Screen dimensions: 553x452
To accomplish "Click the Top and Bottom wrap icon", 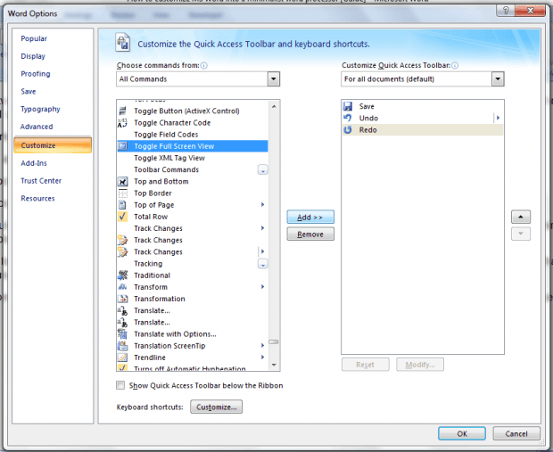I will pos(122,182).
